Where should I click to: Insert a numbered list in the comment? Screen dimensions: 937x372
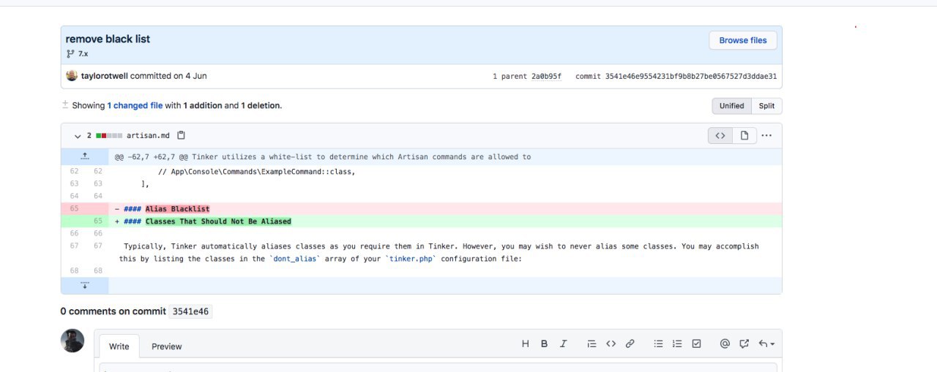[677, 343]
